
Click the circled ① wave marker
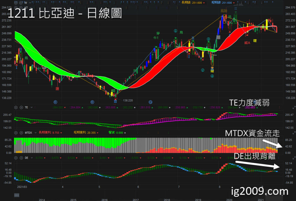pos(175,31)
